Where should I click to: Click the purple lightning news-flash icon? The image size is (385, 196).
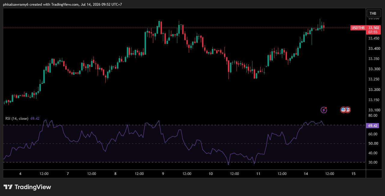point(324,110)
